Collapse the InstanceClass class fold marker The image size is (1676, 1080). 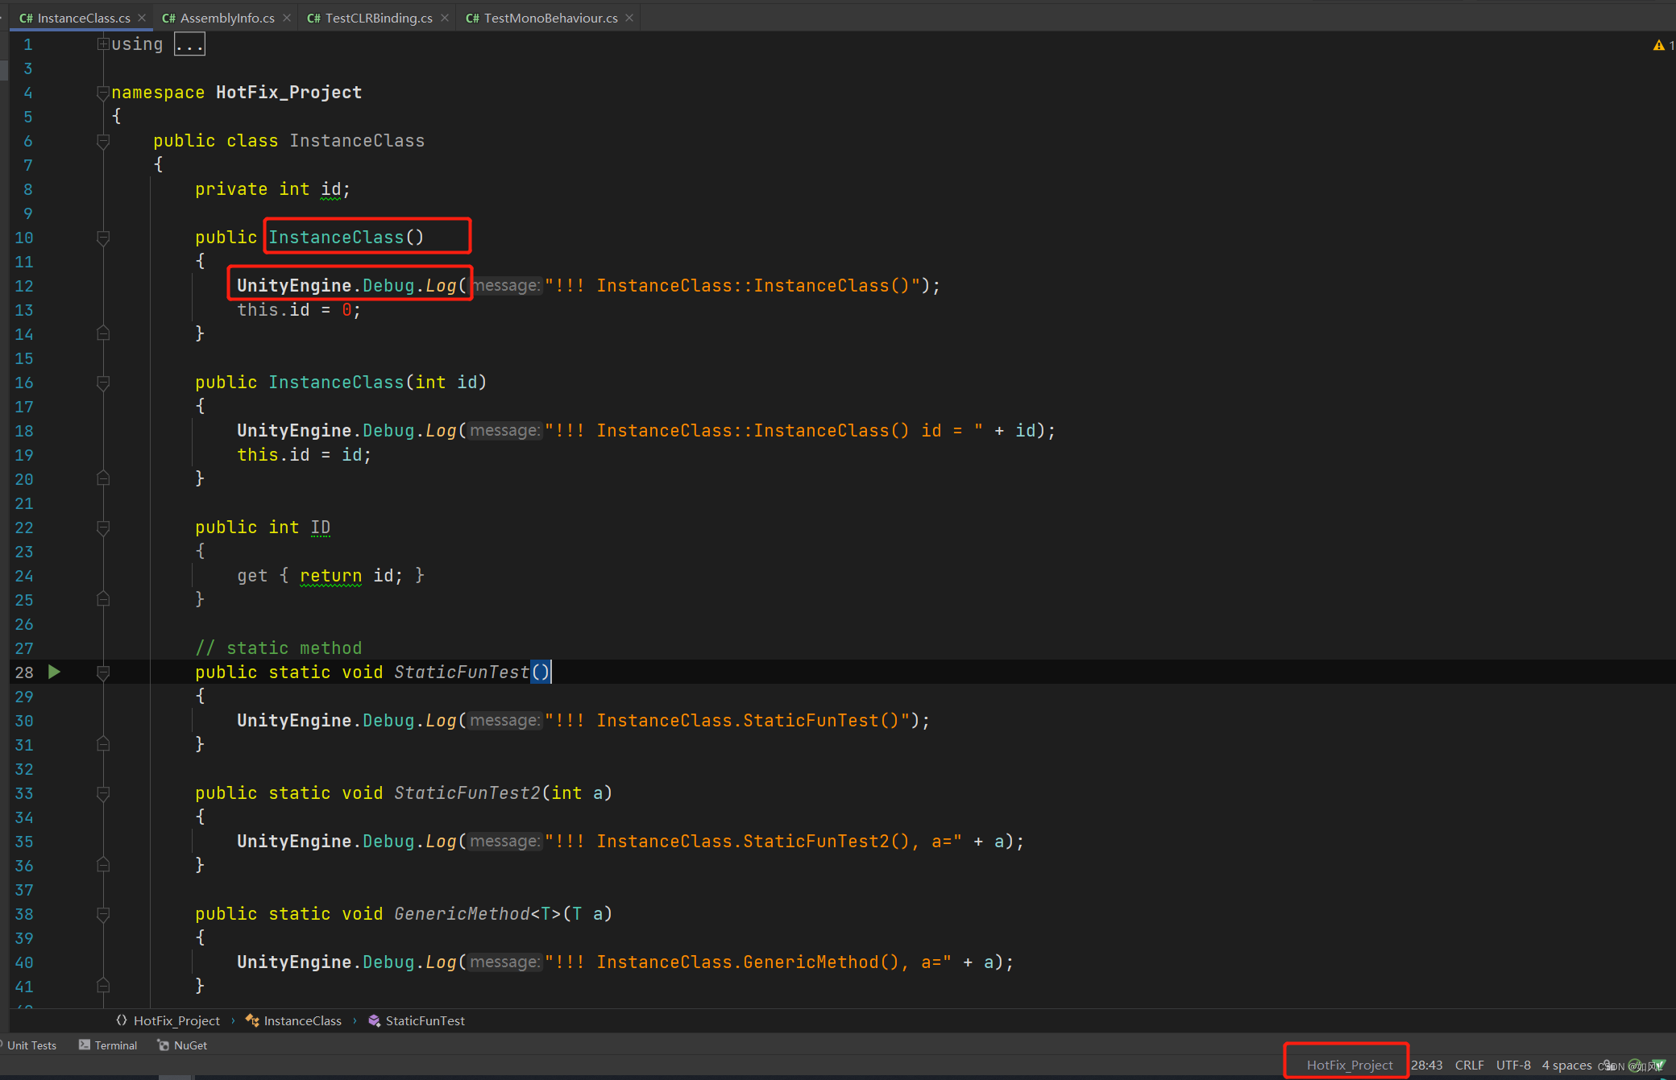pyautogui.click(x=103, y=141)
